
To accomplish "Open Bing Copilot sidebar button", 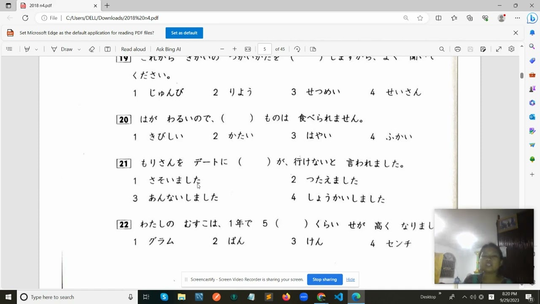I will 532,19.
